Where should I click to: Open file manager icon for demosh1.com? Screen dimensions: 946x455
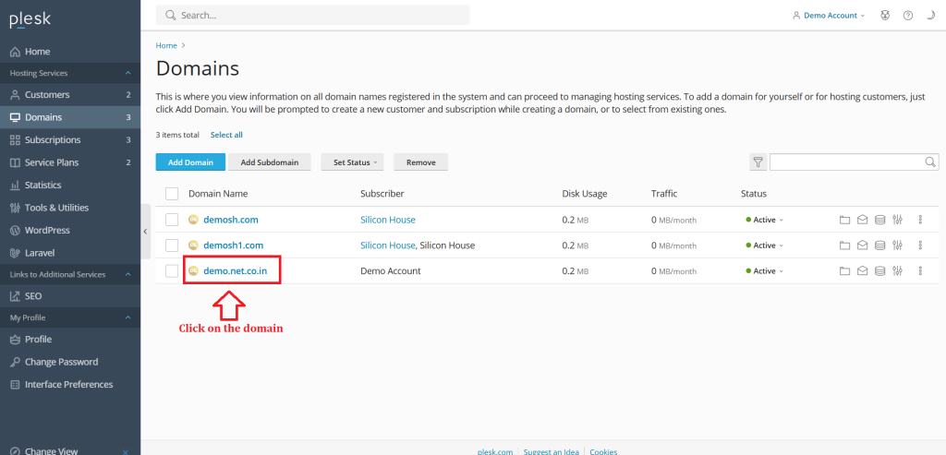tap(844, 245)
